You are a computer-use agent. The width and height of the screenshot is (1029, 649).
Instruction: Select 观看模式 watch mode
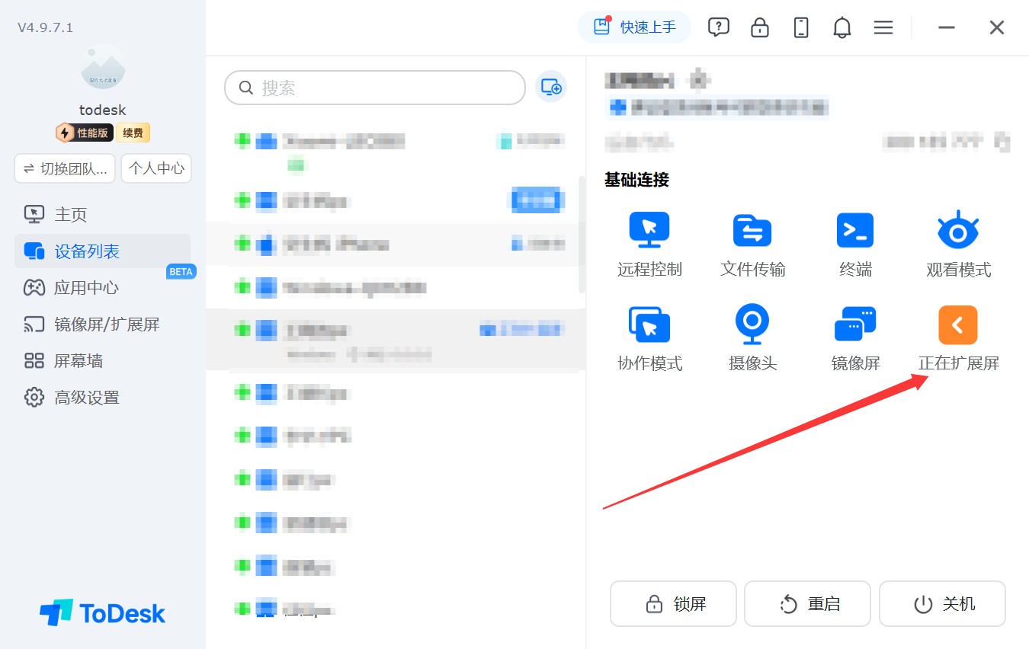(958, 230)
